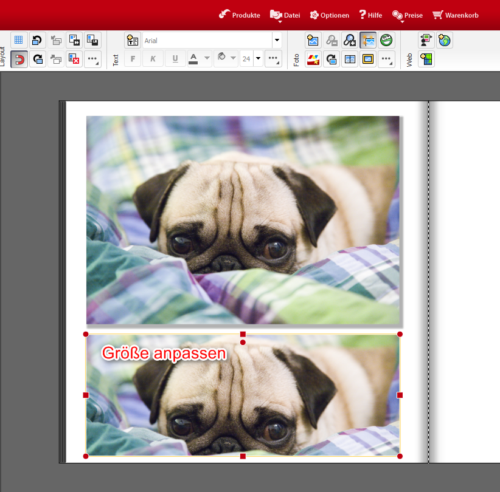Click the delete page layout icon
Screen dimensions: 500x492
(74, 59)
